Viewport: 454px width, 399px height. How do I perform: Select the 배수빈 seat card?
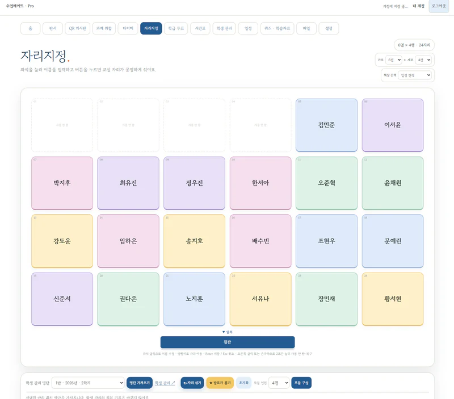click(260, 241)
